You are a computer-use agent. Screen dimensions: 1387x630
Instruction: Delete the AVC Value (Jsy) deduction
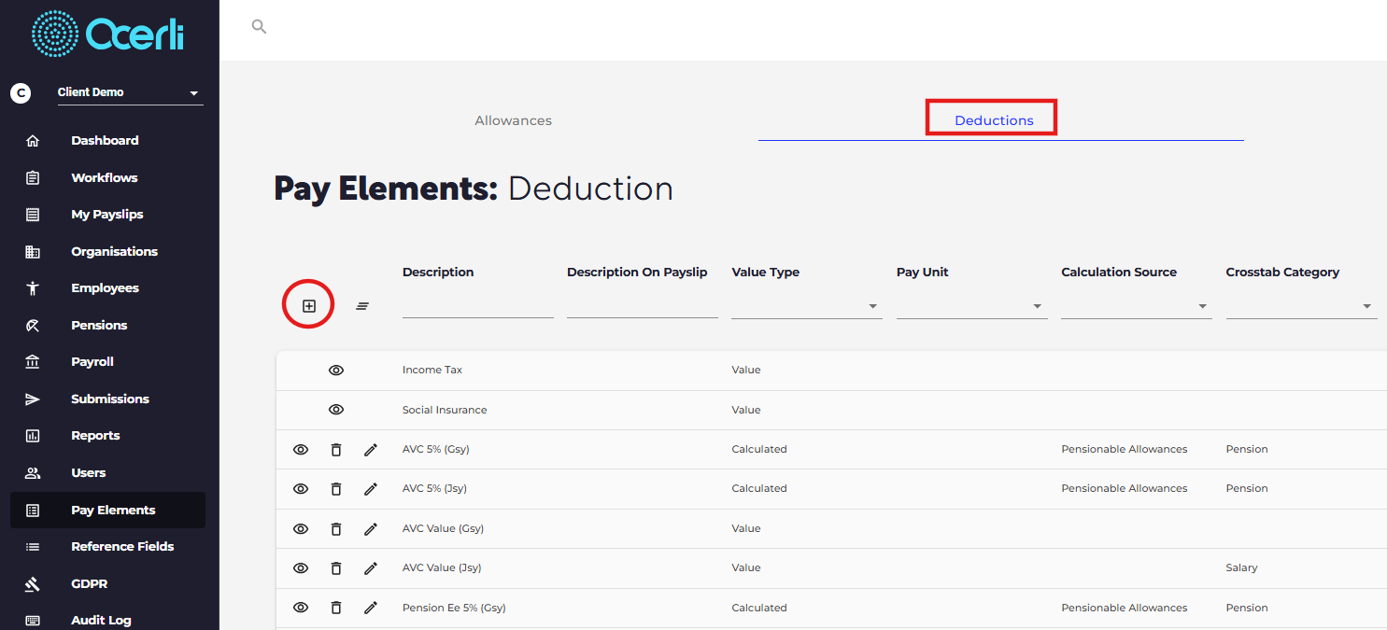(x=336, y=568)
